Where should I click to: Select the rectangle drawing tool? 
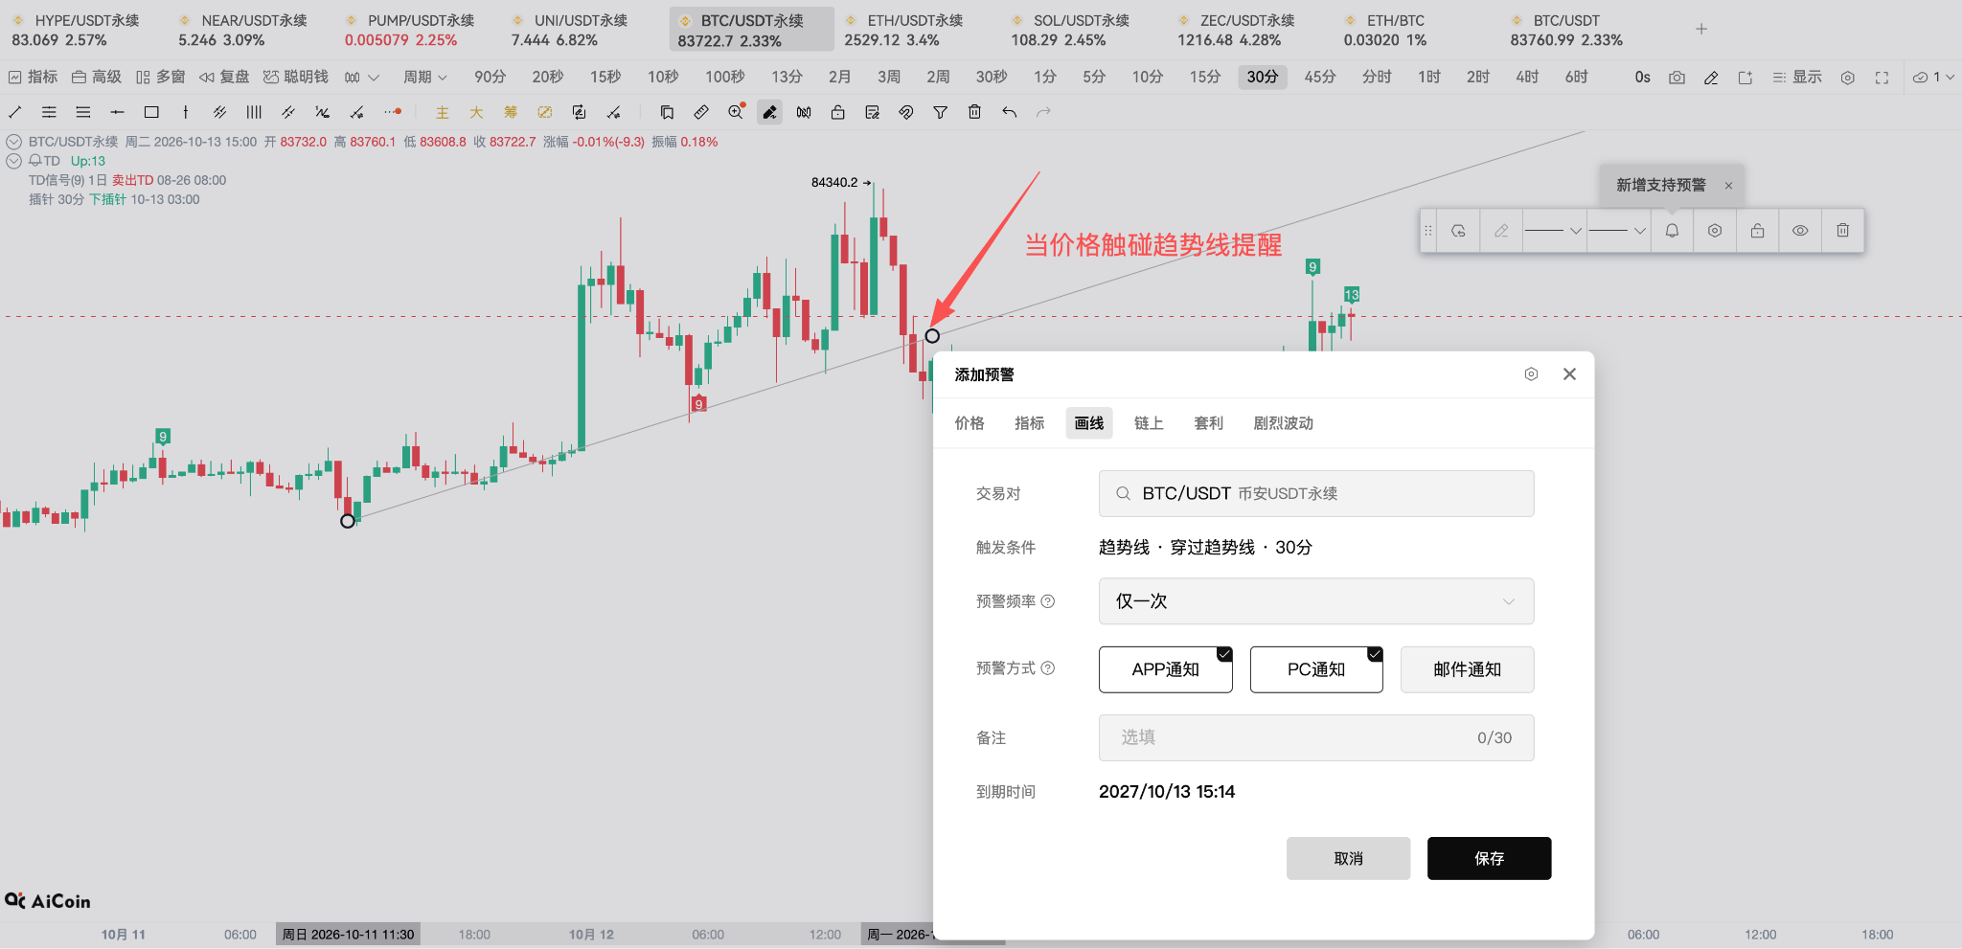point(151,112)
